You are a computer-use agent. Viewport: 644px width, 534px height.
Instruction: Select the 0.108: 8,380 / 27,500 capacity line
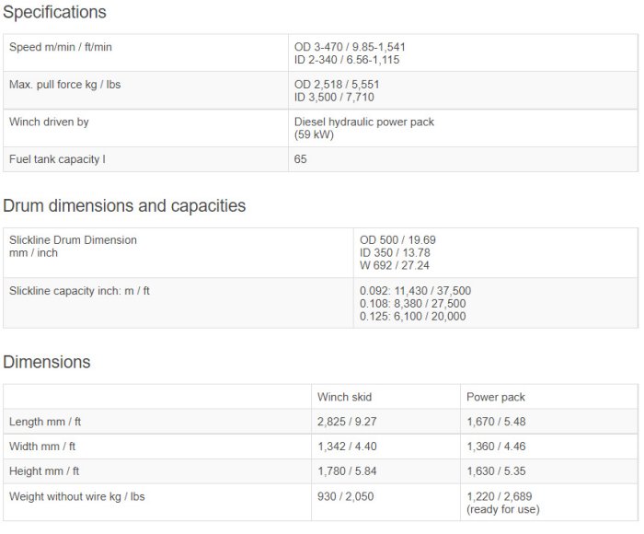click(412, 304)
